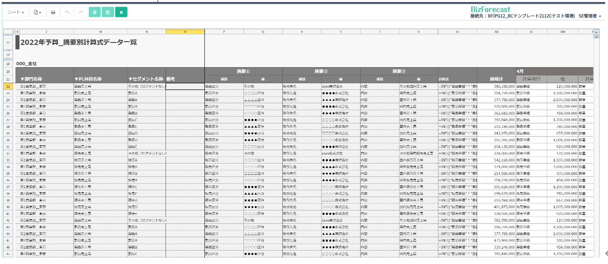Click the green X close icon

click(x=121, y=12)
